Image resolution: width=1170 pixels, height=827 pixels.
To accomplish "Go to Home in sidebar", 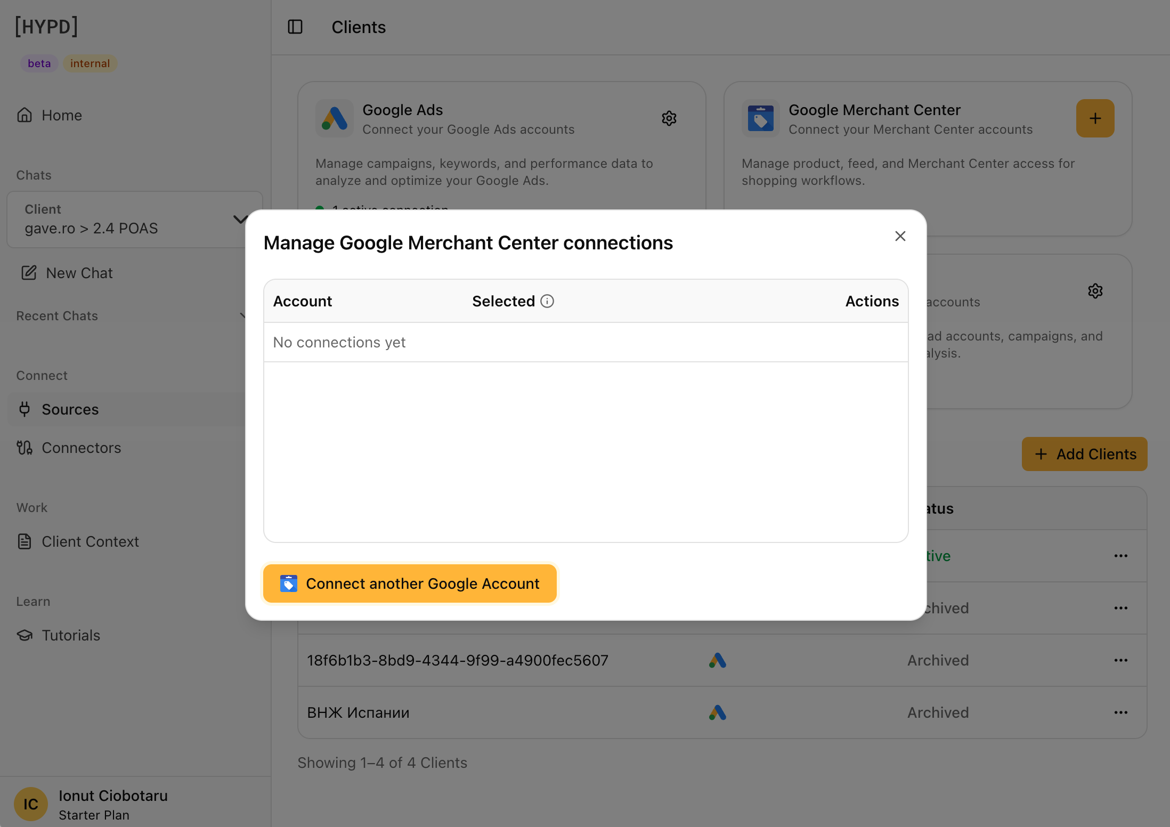I will (x=62, y=115).
